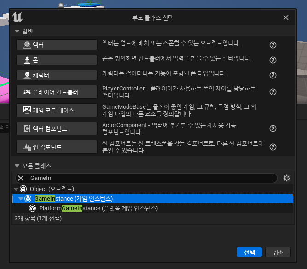Open help for PlayerController description

[x=273, y=92]
